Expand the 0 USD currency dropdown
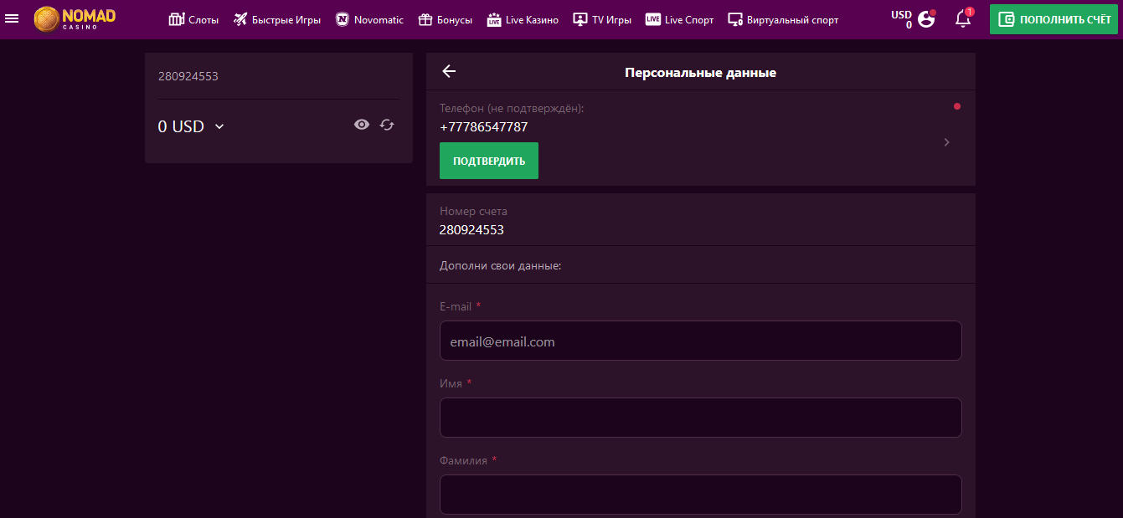Viewport: 1123px width, 518px height. pos(192,126)
